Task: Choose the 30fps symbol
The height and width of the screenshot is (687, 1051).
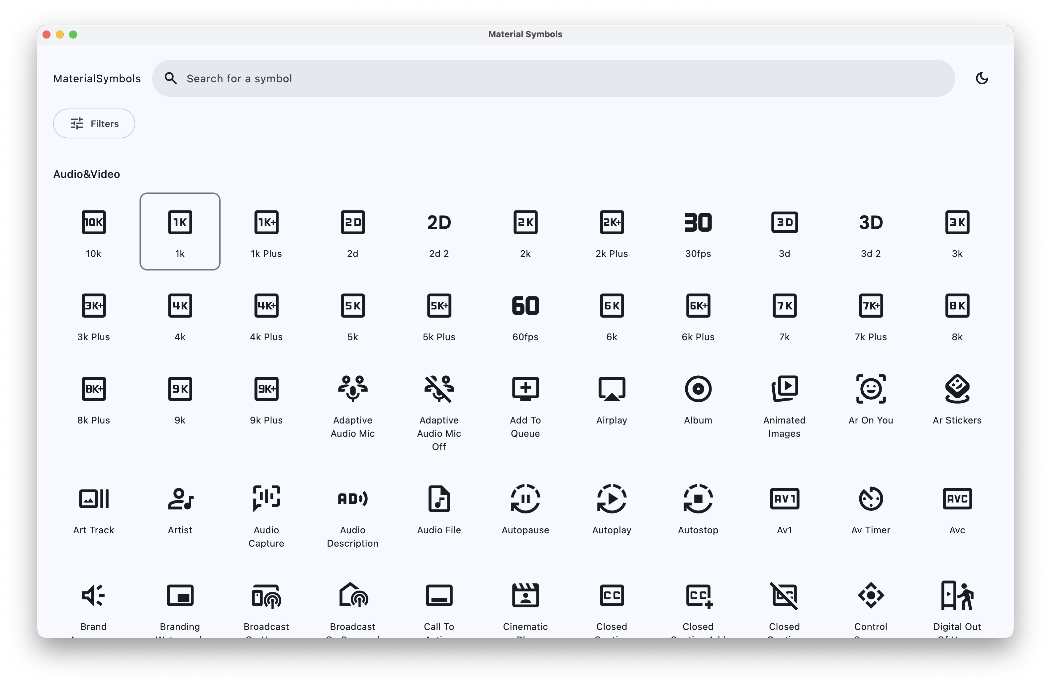Action: pos(698,222)
